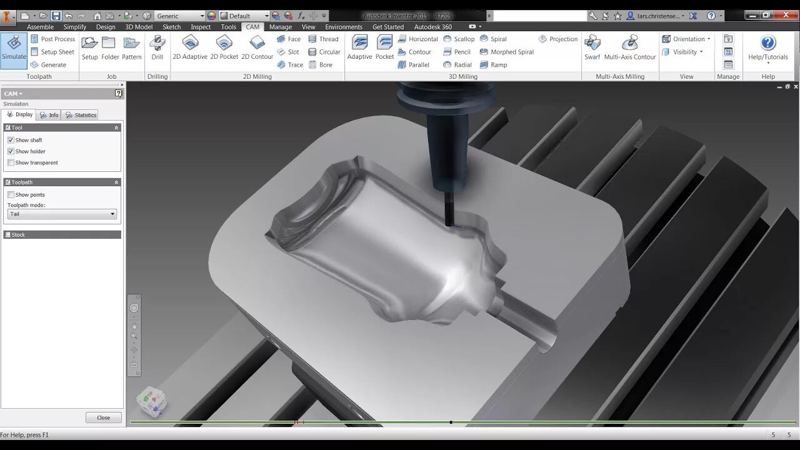The width and height of the screenshot is (800, 450).
Task: Click the search input field in title bar
Action: coord(540,16)
